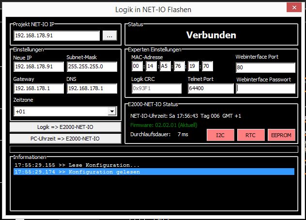Select the Neue IP input field
306x220 pixels.
tap(38, 66)
